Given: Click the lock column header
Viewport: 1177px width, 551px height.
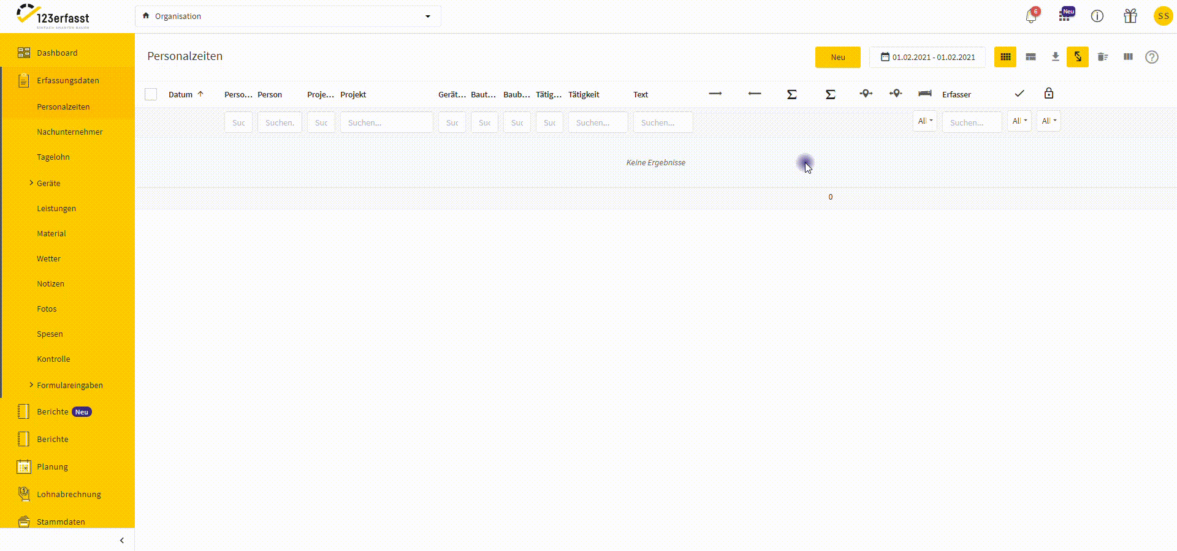Looking at the screenshot, I should pos(1049,93).
